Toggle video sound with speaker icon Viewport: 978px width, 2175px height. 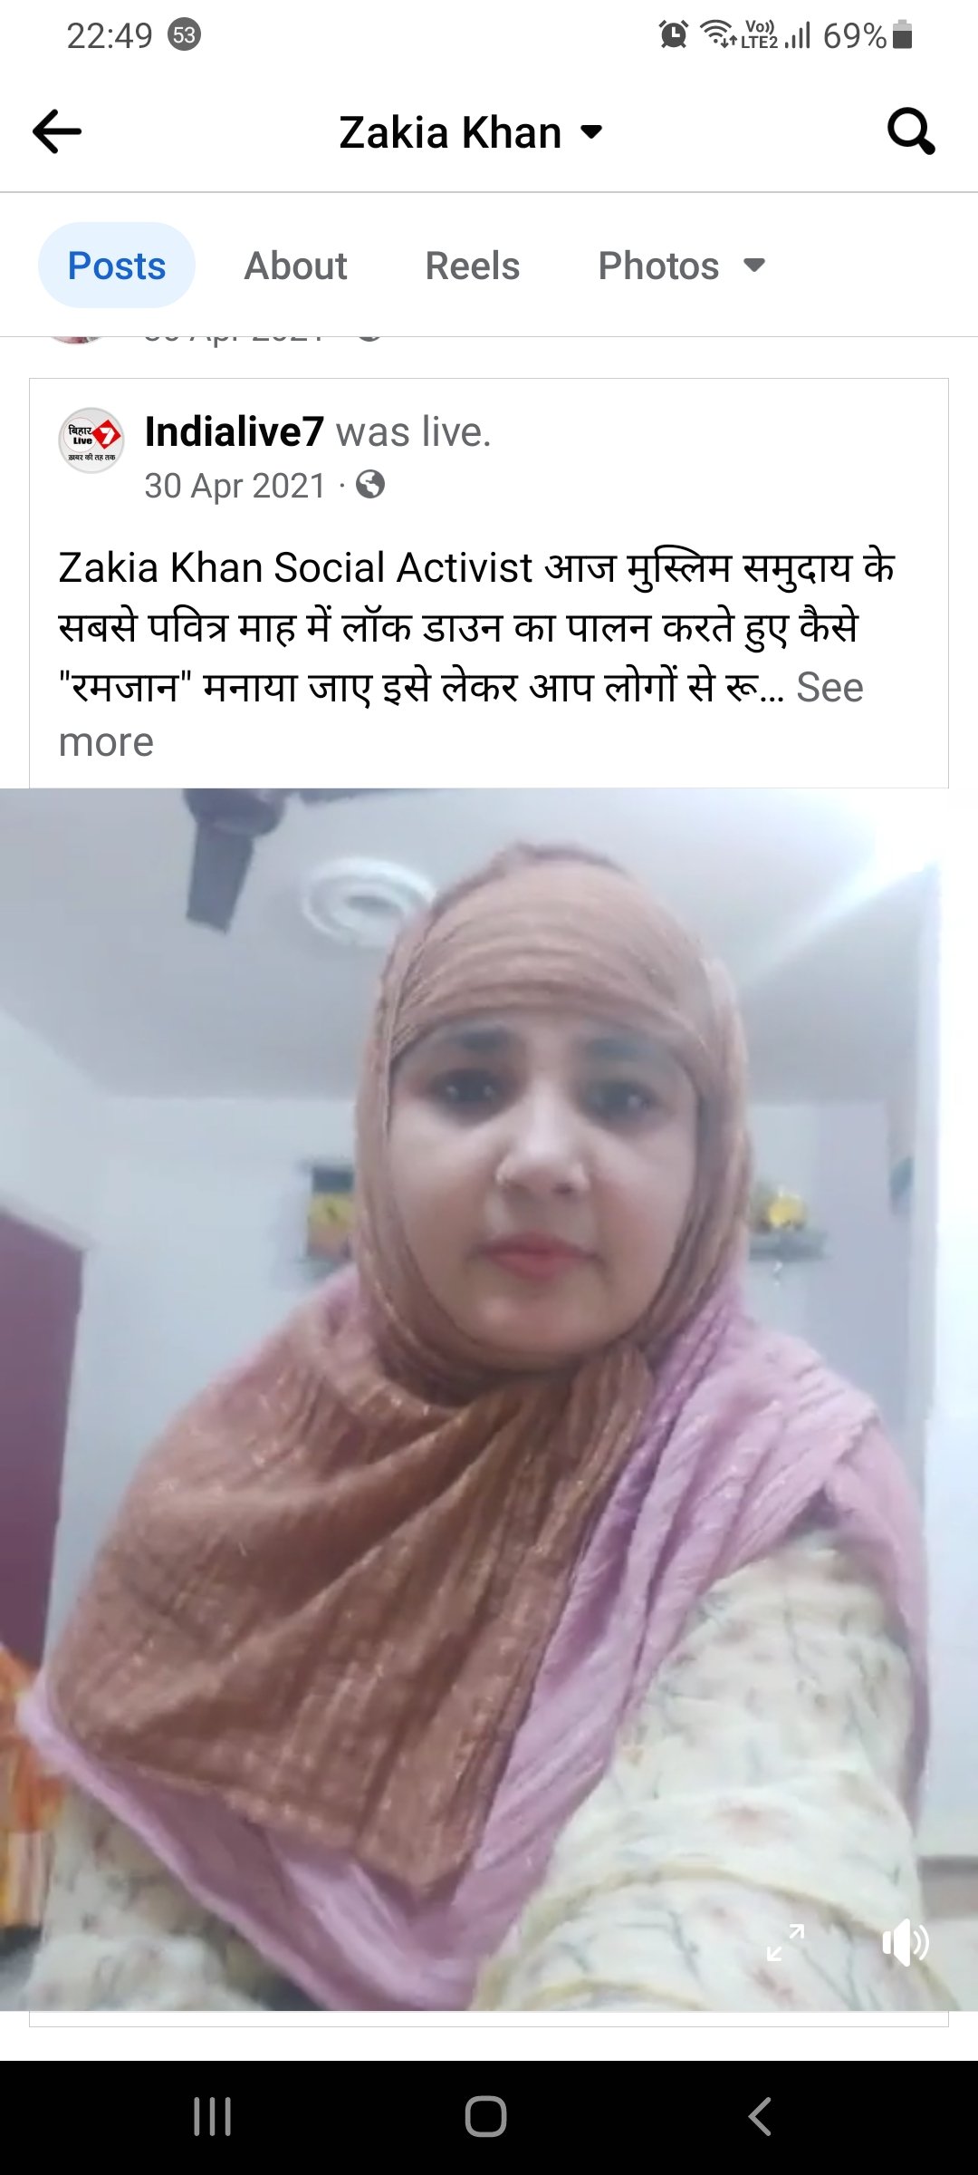tap(906, 1943)
